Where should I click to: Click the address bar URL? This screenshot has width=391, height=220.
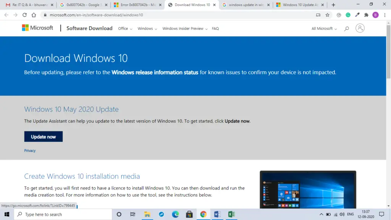[96, 15]
